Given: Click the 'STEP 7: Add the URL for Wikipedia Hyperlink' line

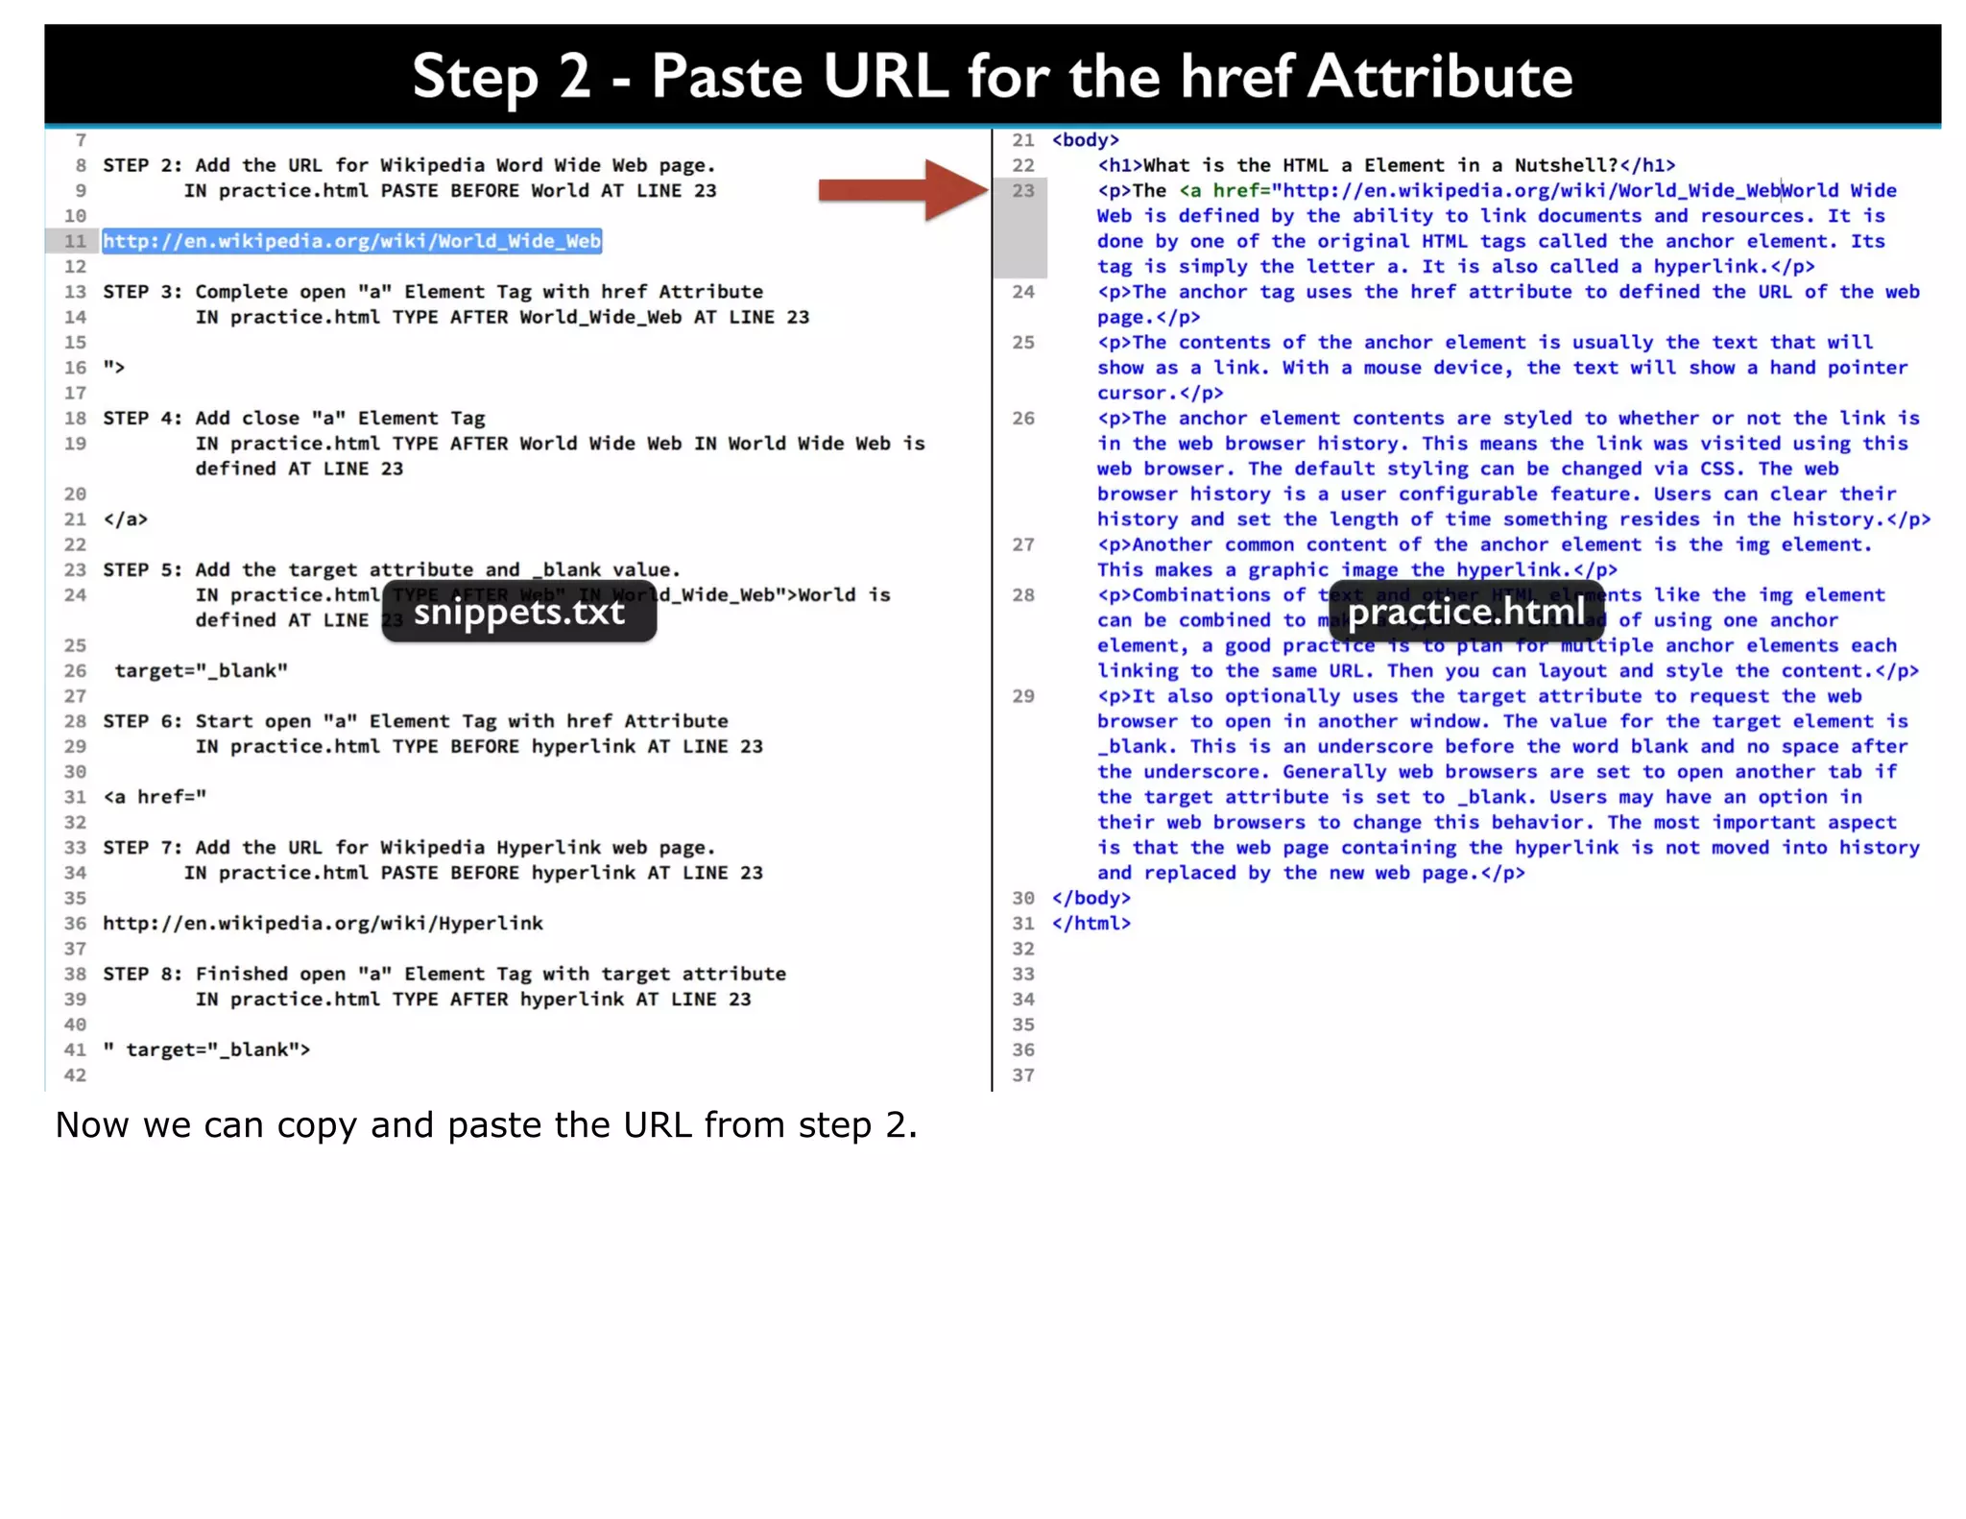Looking at the screenshot, I should [x=410, y=847].
